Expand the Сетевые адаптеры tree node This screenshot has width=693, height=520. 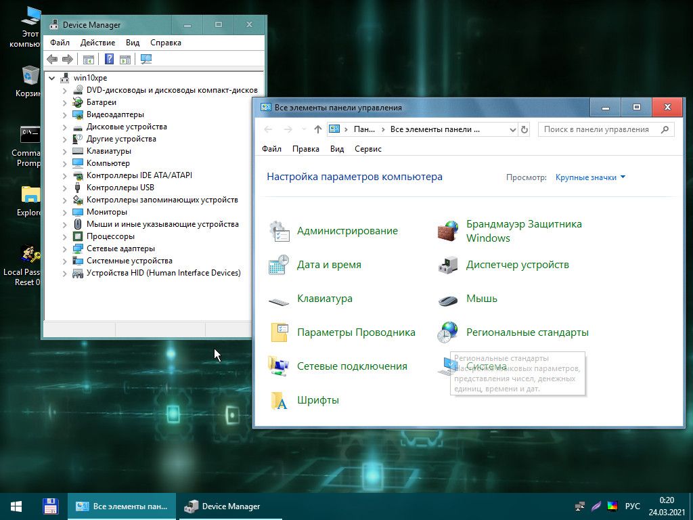point(64,248)
